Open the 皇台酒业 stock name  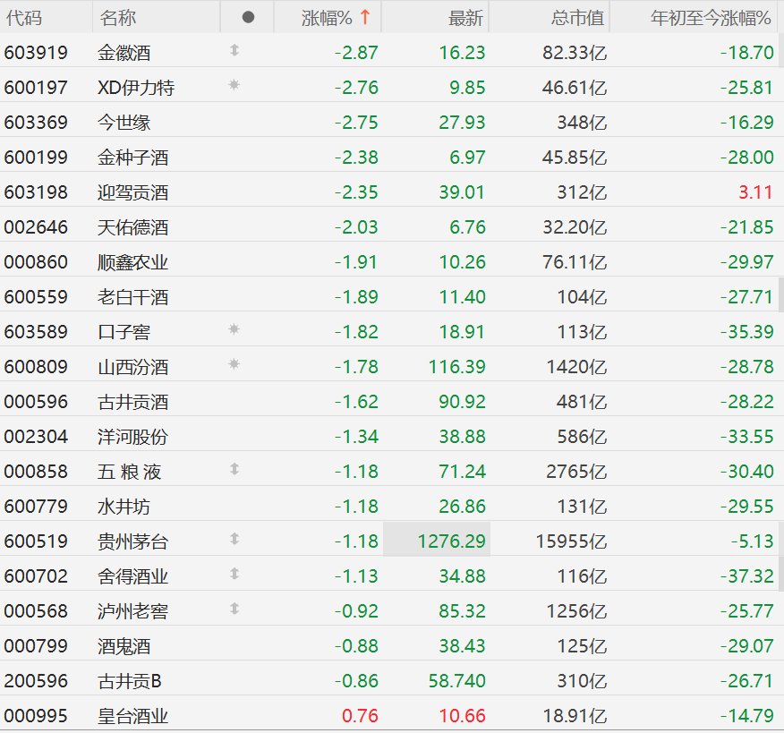click(x=133, y=717)
